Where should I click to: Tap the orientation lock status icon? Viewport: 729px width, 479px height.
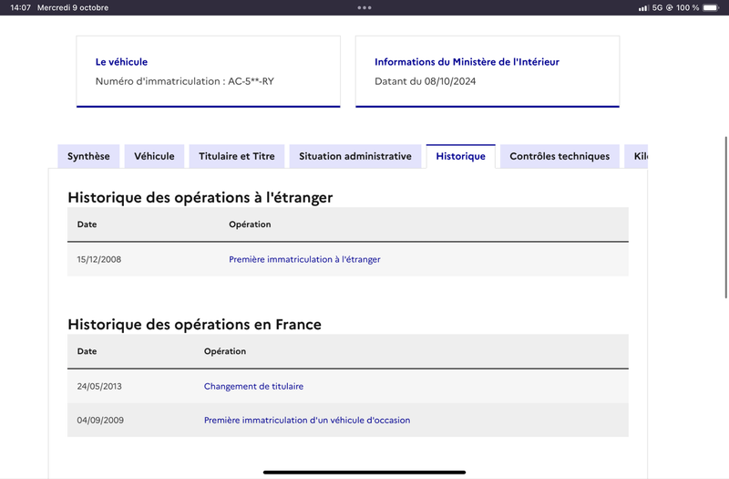(670, 7)
